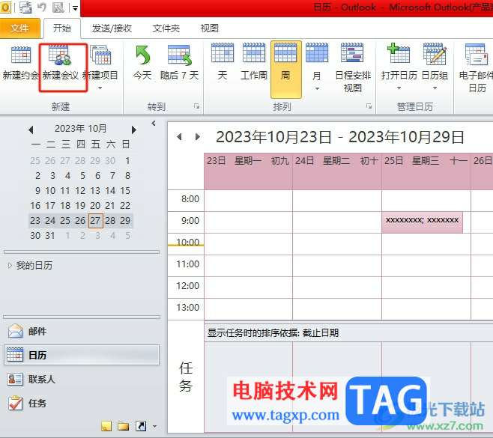The width and height of the screenshot is (493, 438).
Task: Click the 日历组 calendar groups icon
Action: tap(435, 53)
